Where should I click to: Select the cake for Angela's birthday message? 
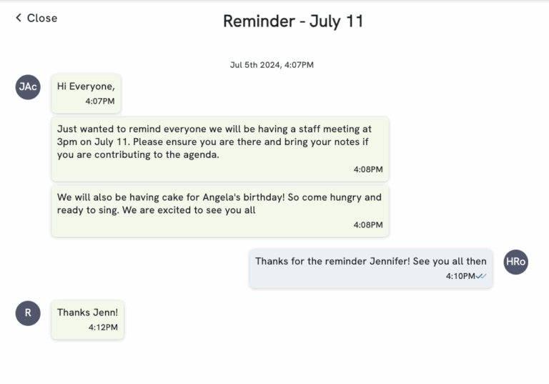click(220, 211)
